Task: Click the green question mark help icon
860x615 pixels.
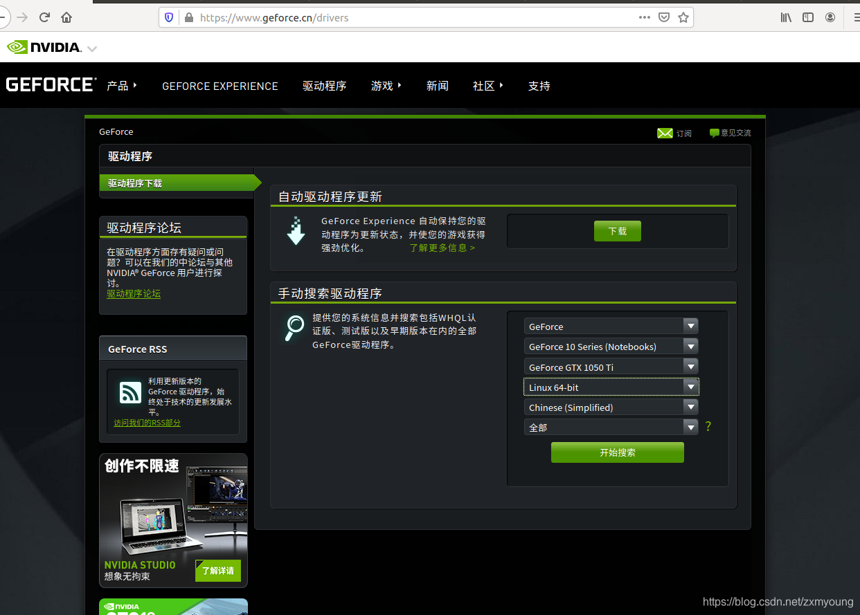Action: click(x=708, y=427)
